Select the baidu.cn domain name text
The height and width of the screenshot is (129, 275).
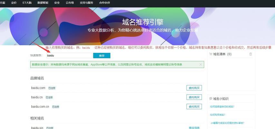coord(37,97)
